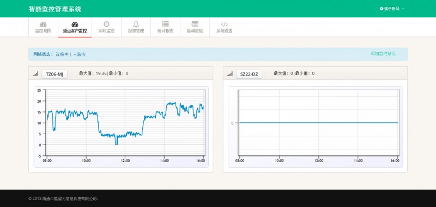This screenshot has height=207, width=436.
Task: Open the 实时监控 clock icon
Action: [x=106, y=24]
